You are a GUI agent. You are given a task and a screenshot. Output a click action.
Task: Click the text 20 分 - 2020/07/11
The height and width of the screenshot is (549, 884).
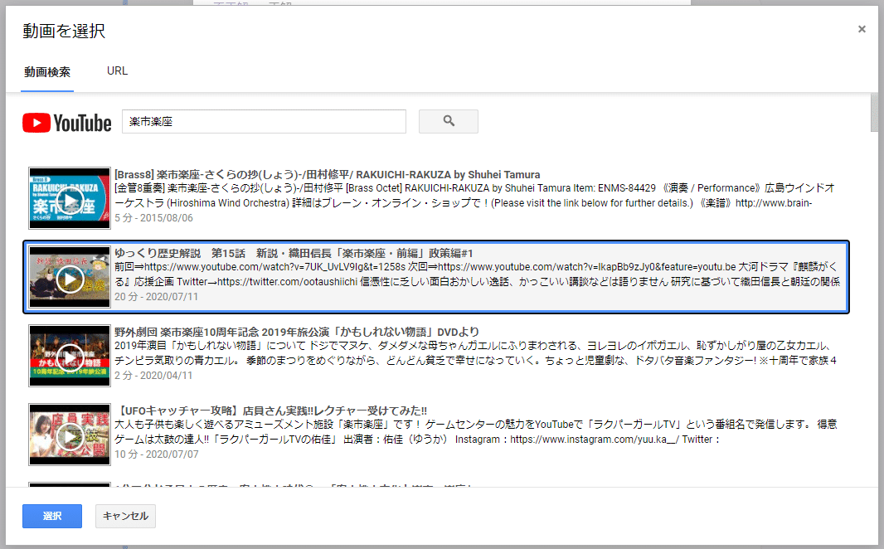tap(157, 297)
